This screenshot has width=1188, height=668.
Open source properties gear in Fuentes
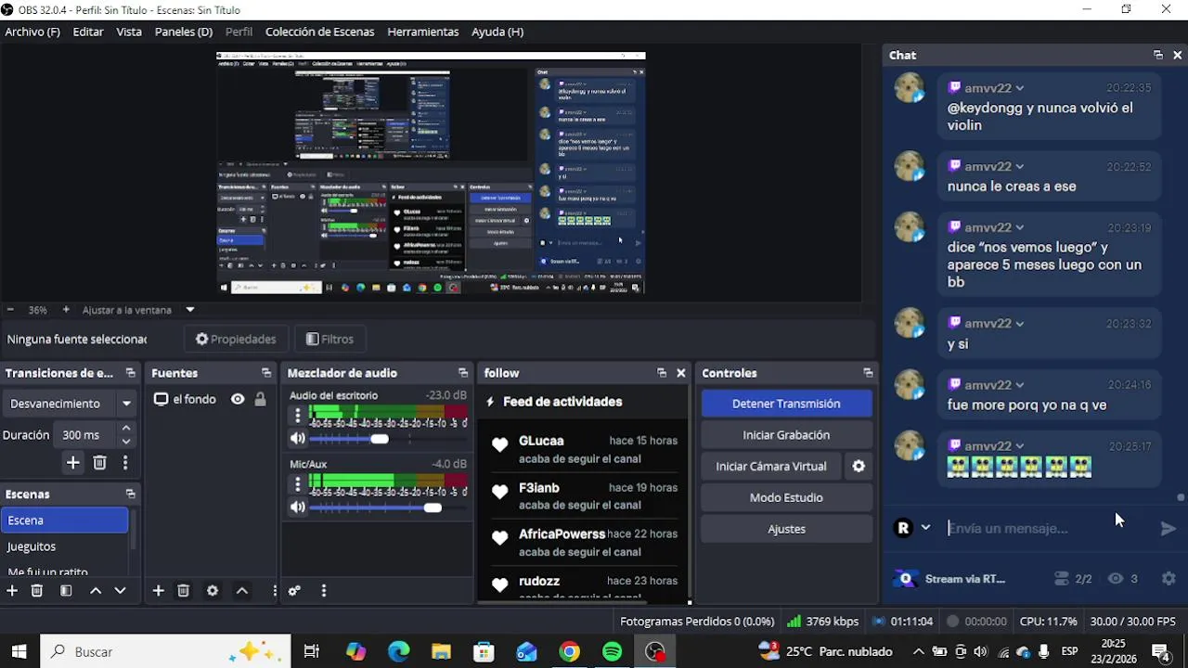click(x=213, y=590)
